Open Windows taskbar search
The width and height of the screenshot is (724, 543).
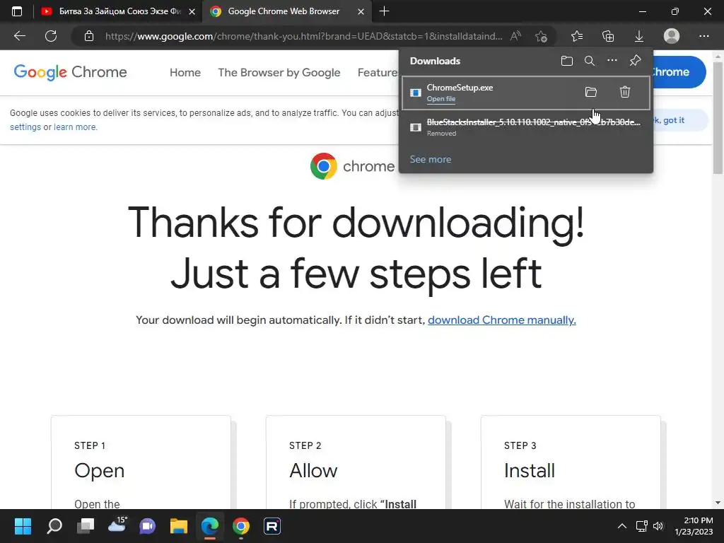pos(54,526)
